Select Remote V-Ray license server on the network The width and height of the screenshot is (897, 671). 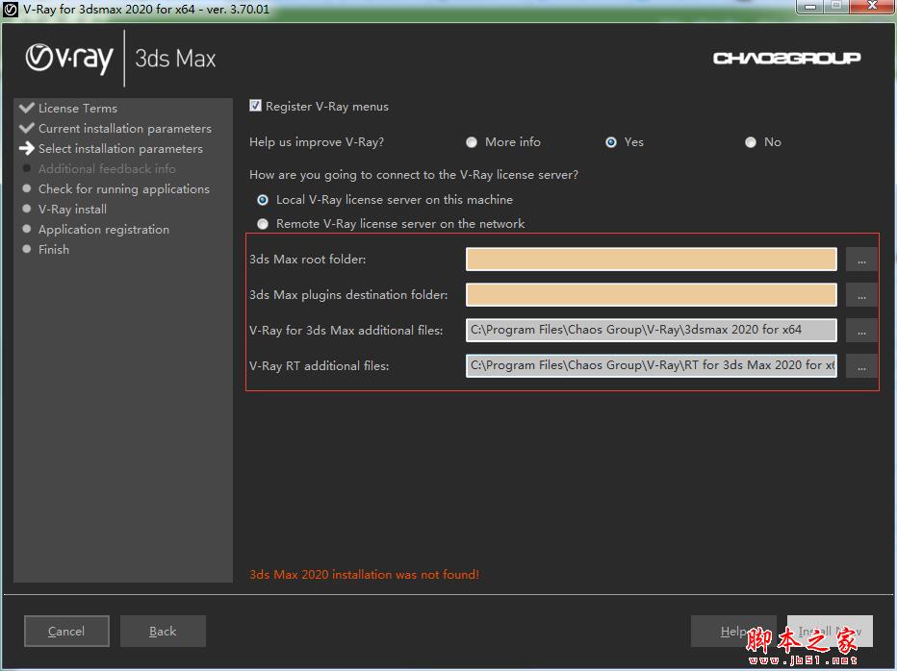coord(263,224)
